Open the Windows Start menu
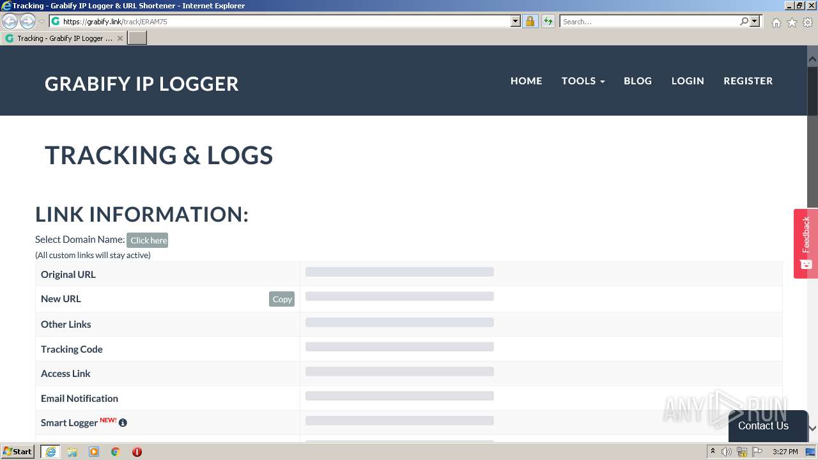Image resolution: width=818 pixels, height=460 pixels. pyautogui.click(x=18, y=452)
